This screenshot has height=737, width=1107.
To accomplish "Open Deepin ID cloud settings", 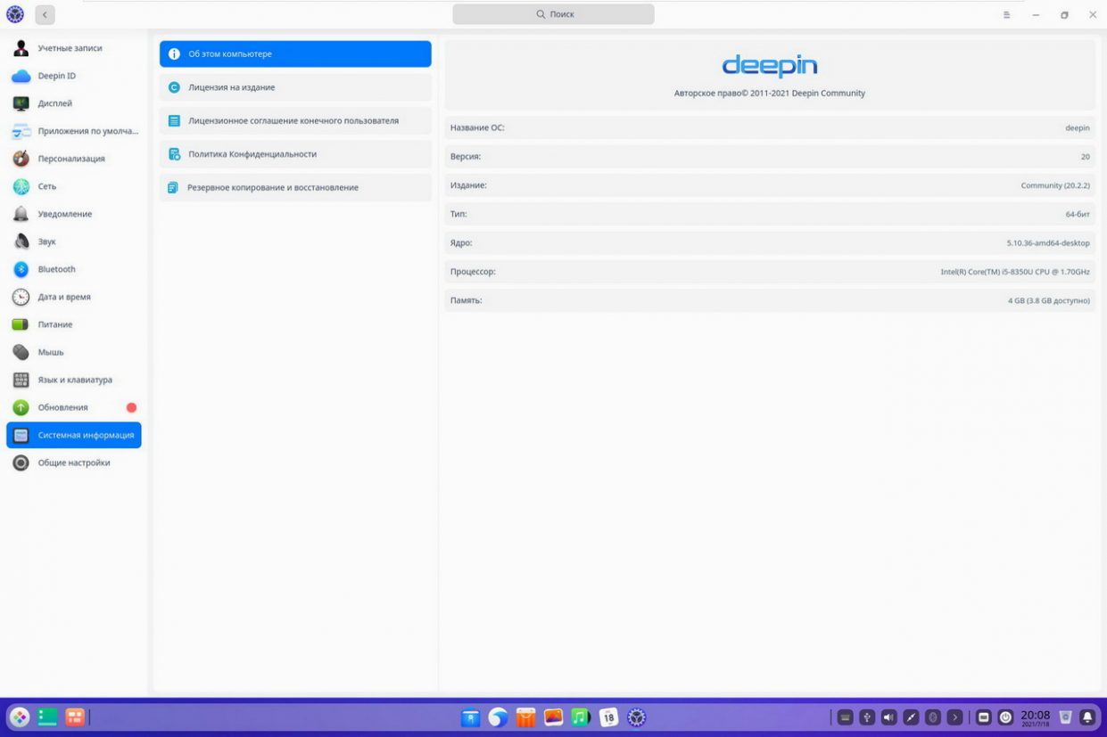I will pyautogui.click(x=56, y=76).
